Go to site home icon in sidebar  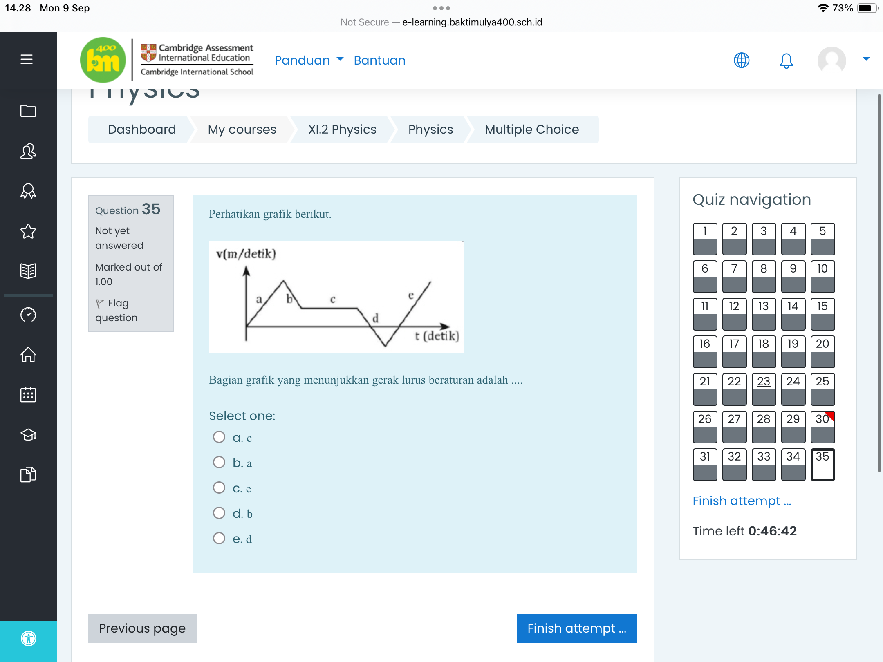pyautogui.click(x=28, y=355)
